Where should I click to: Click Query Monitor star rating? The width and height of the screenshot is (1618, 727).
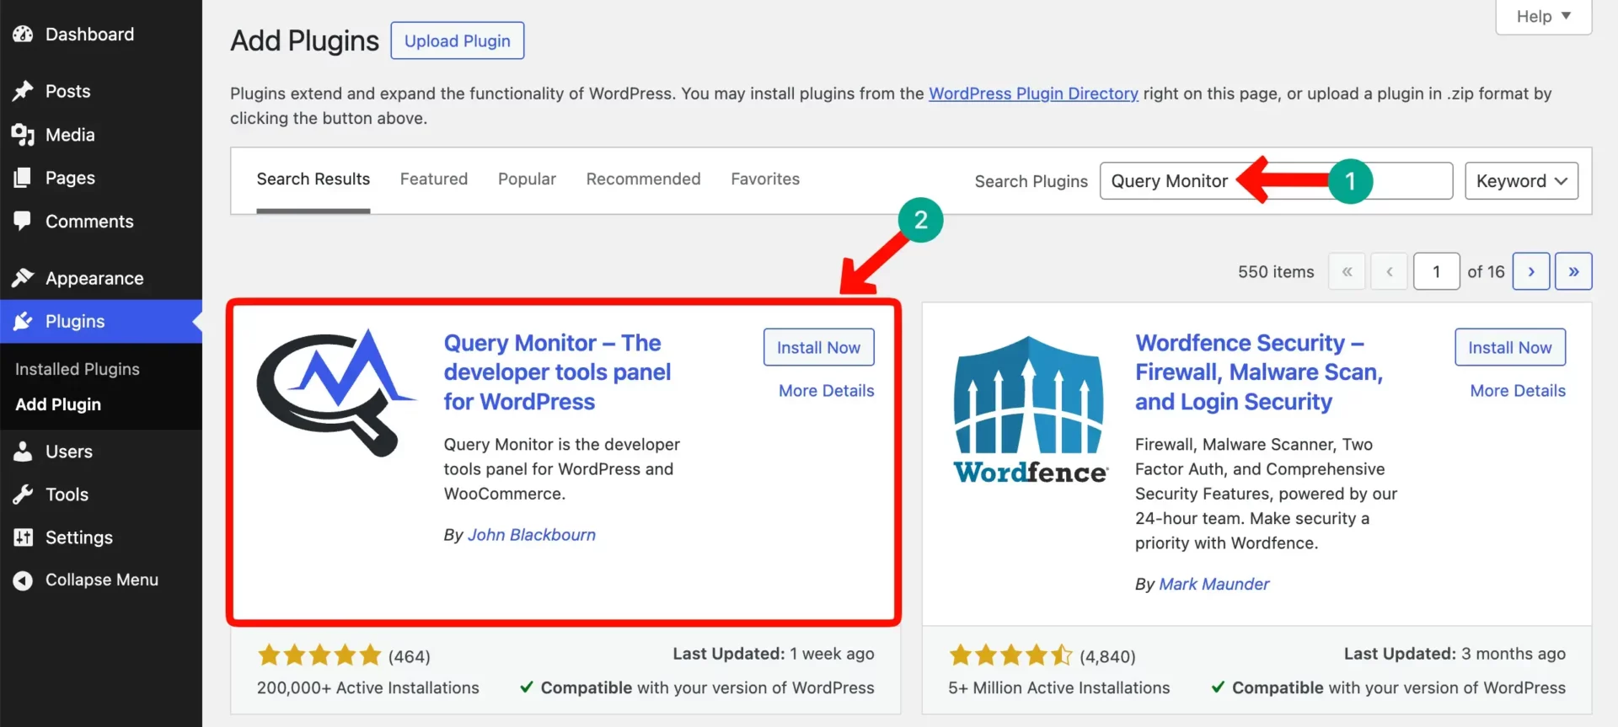pyautogui.click(x=319, y=655)
